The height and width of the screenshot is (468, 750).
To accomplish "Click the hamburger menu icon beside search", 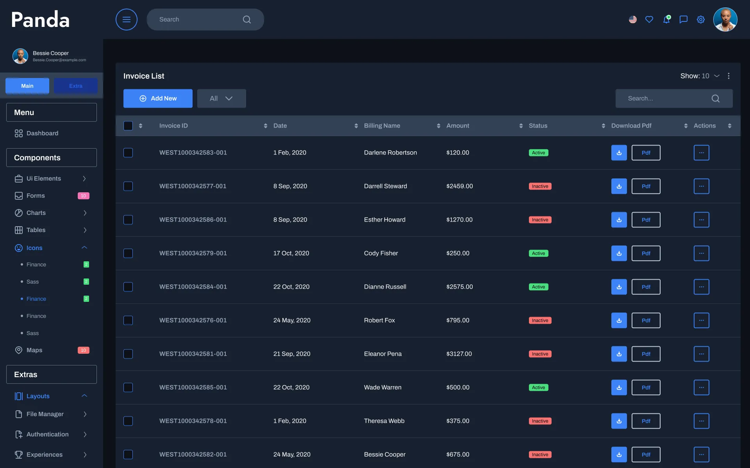I will pyautogui.click(x=126, y=19).
